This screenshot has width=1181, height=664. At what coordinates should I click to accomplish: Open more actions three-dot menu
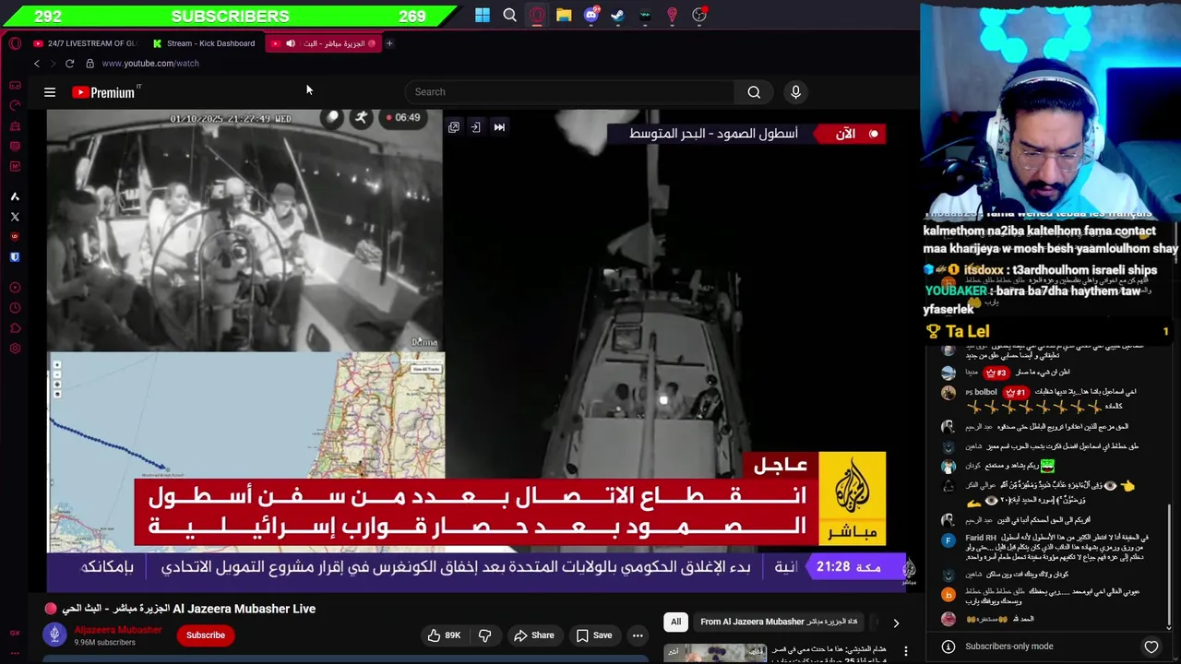pyautogui.click(x=637, y=634)
